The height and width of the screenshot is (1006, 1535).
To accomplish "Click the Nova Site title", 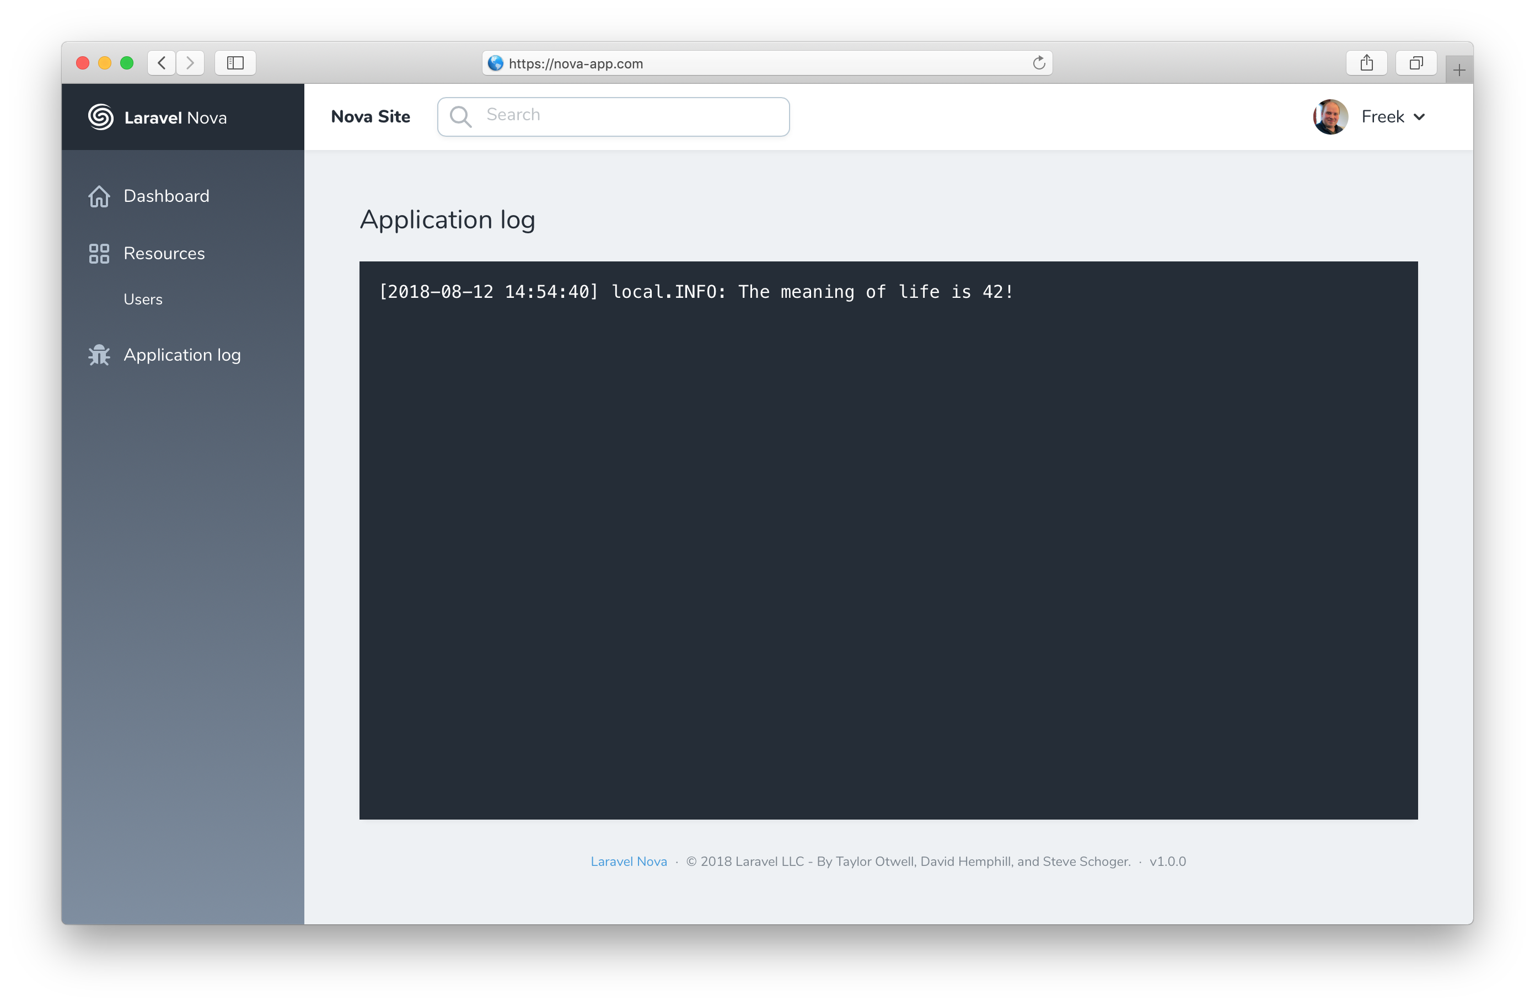I will tap(370, 117).
